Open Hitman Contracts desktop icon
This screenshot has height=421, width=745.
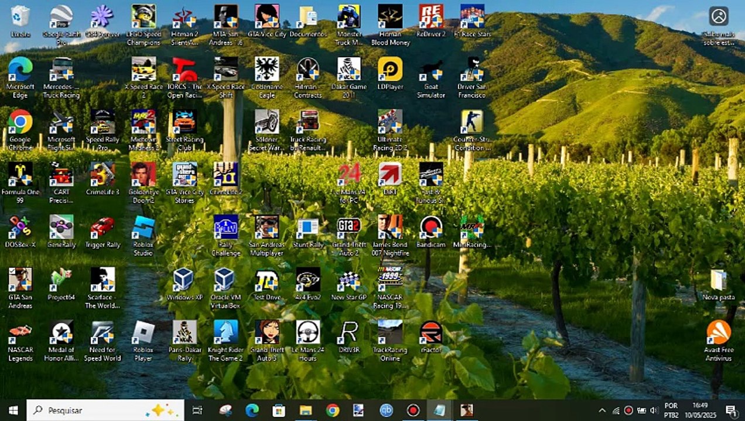point(307,77)
